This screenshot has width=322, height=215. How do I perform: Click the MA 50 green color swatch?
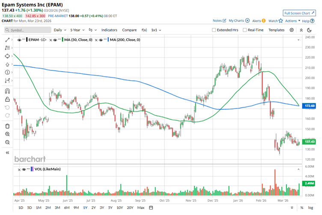[63, 40]
